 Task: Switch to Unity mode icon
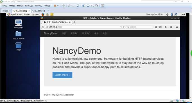click(x=97, y=6)
